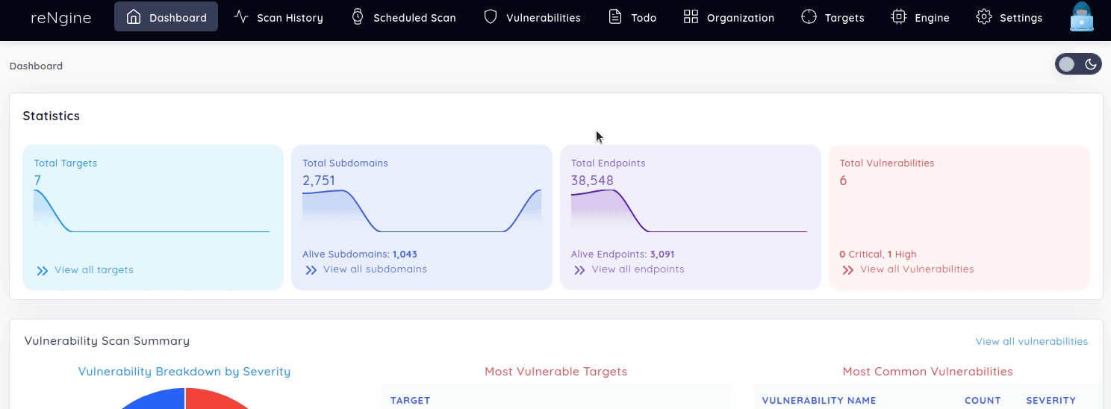Viewport: 1111px width, 409px height.
Task: Click the moon icon in theme switch
Action: [x=1091, y=64]
